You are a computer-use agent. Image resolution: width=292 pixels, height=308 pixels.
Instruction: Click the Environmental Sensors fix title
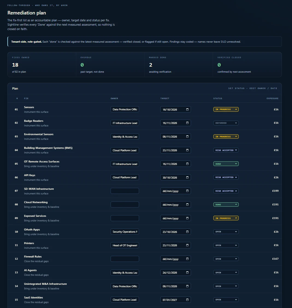[x=39, y=134]
